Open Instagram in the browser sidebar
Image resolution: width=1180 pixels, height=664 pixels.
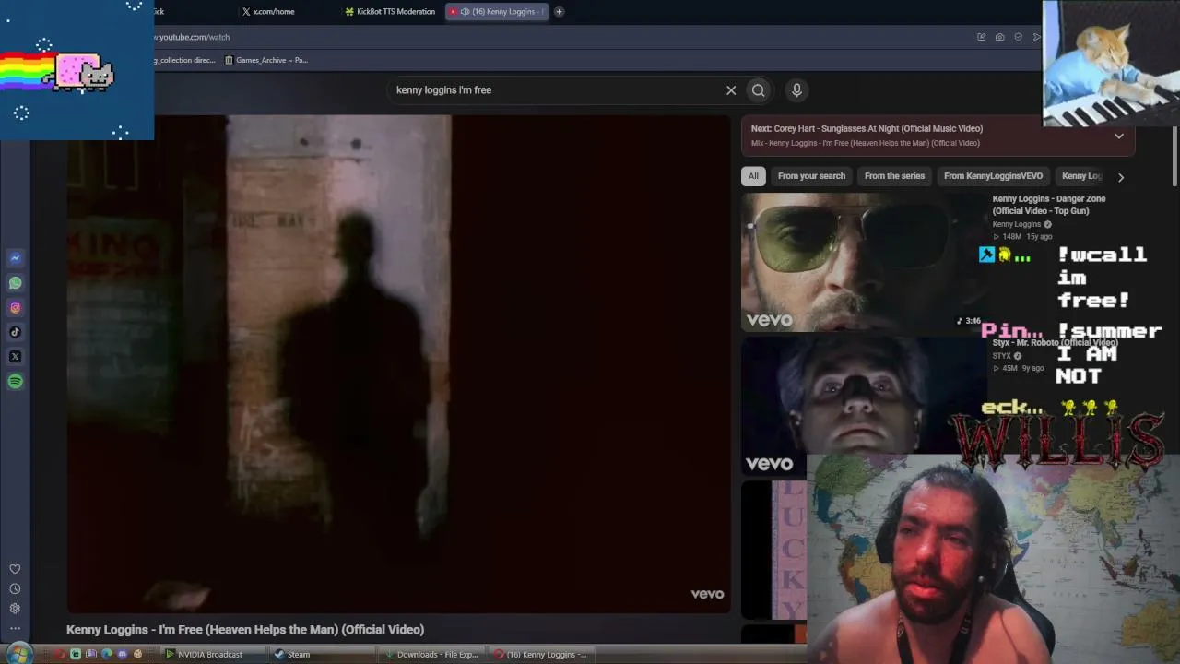point(15,308)
